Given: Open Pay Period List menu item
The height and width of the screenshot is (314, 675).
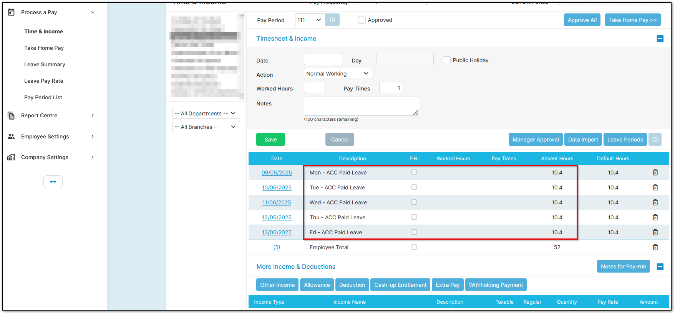Looking at the screenshot, I should [x=43, y=97].
